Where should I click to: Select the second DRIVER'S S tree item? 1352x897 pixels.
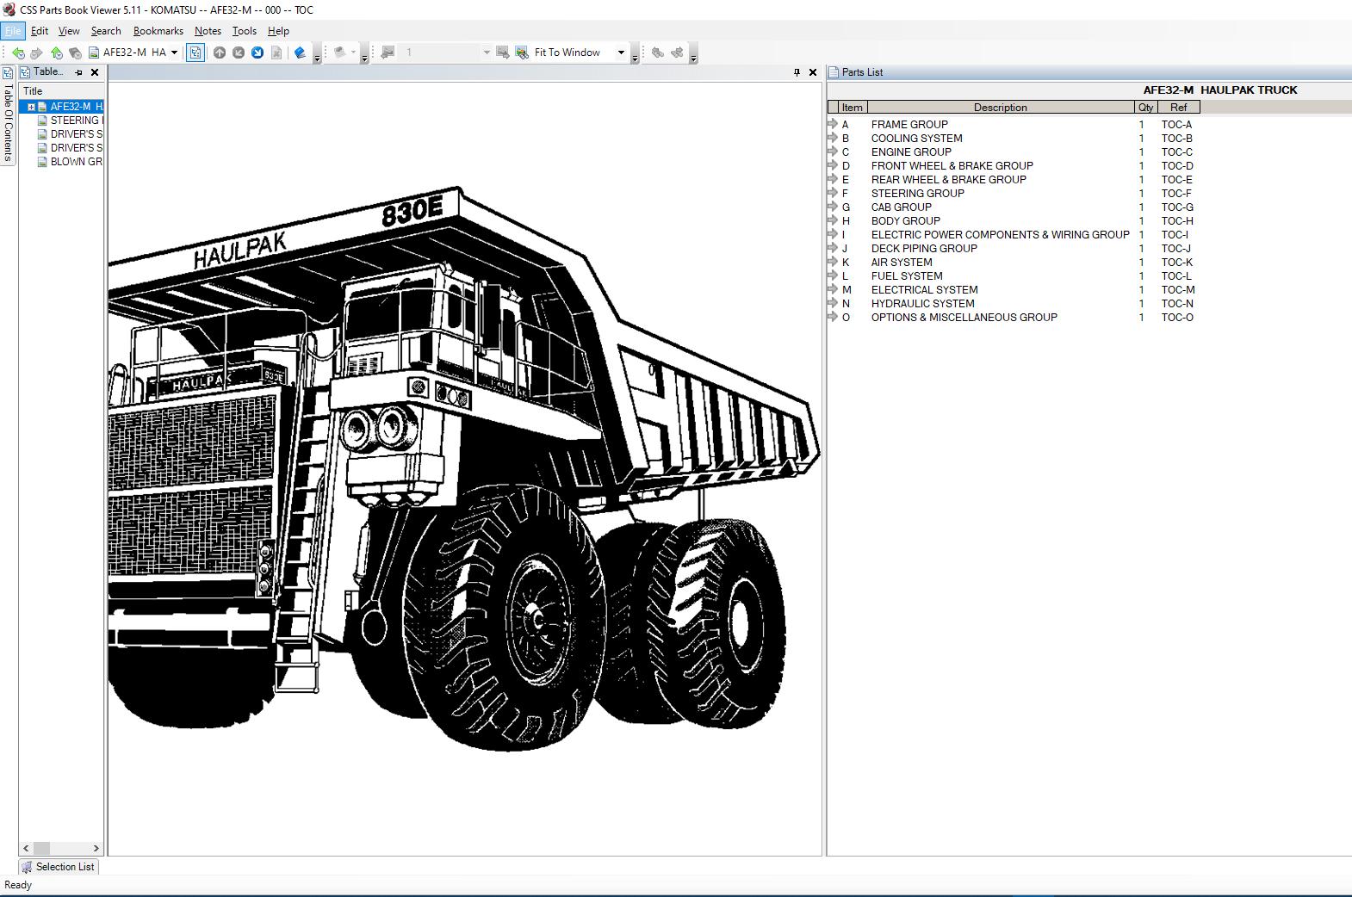coord(71,148)
